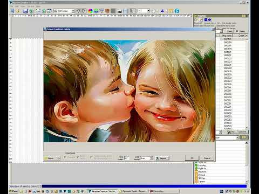The width and height of the screenshot is (259, 194).
Task: Open the File menu
Action: tap(12, 6)
